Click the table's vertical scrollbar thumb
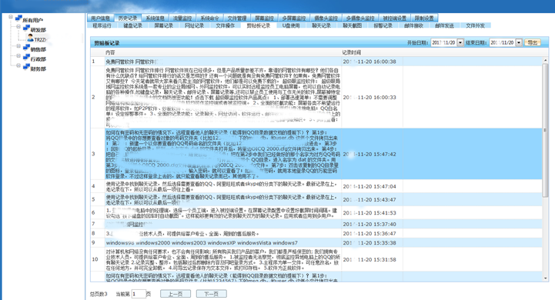This screenshot has height=300, width=555. pos(546,131)
